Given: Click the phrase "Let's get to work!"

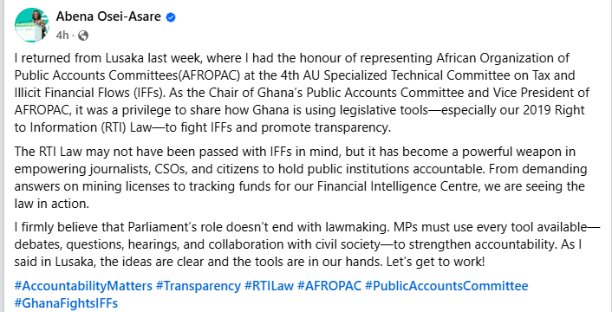Looking at the screenshot, I should [x=435, y=262].
